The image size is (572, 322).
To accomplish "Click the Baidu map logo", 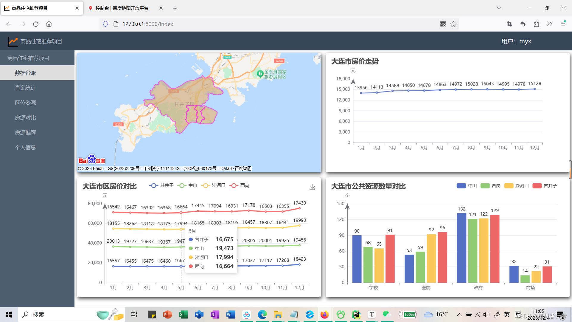I will (x=92, y=159).
